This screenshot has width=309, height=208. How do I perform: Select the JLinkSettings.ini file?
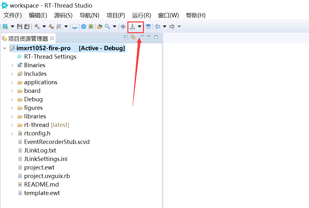click(46, 159)
